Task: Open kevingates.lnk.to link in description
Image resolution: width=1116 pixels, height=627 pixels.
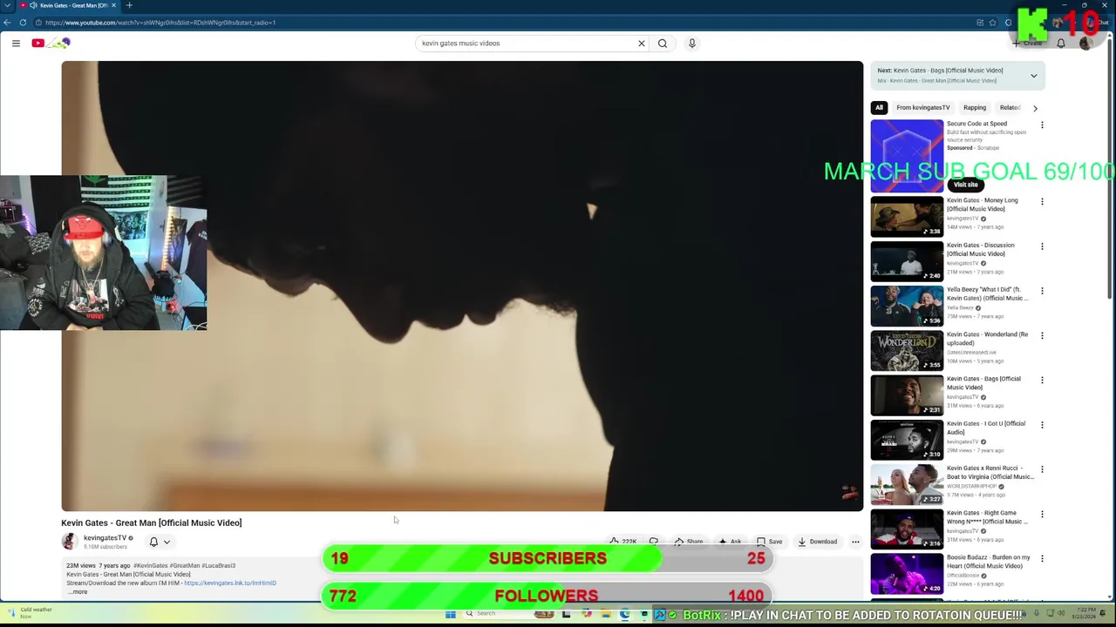Action: [230, 583]
